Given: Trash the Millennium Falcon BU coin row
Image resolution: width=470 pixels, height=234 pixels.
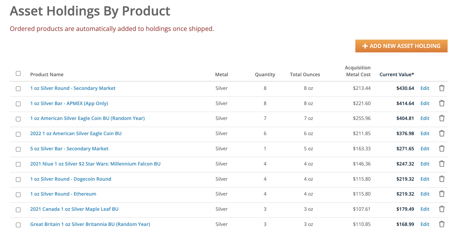Looking at the screenshot, I should point(442,164).
